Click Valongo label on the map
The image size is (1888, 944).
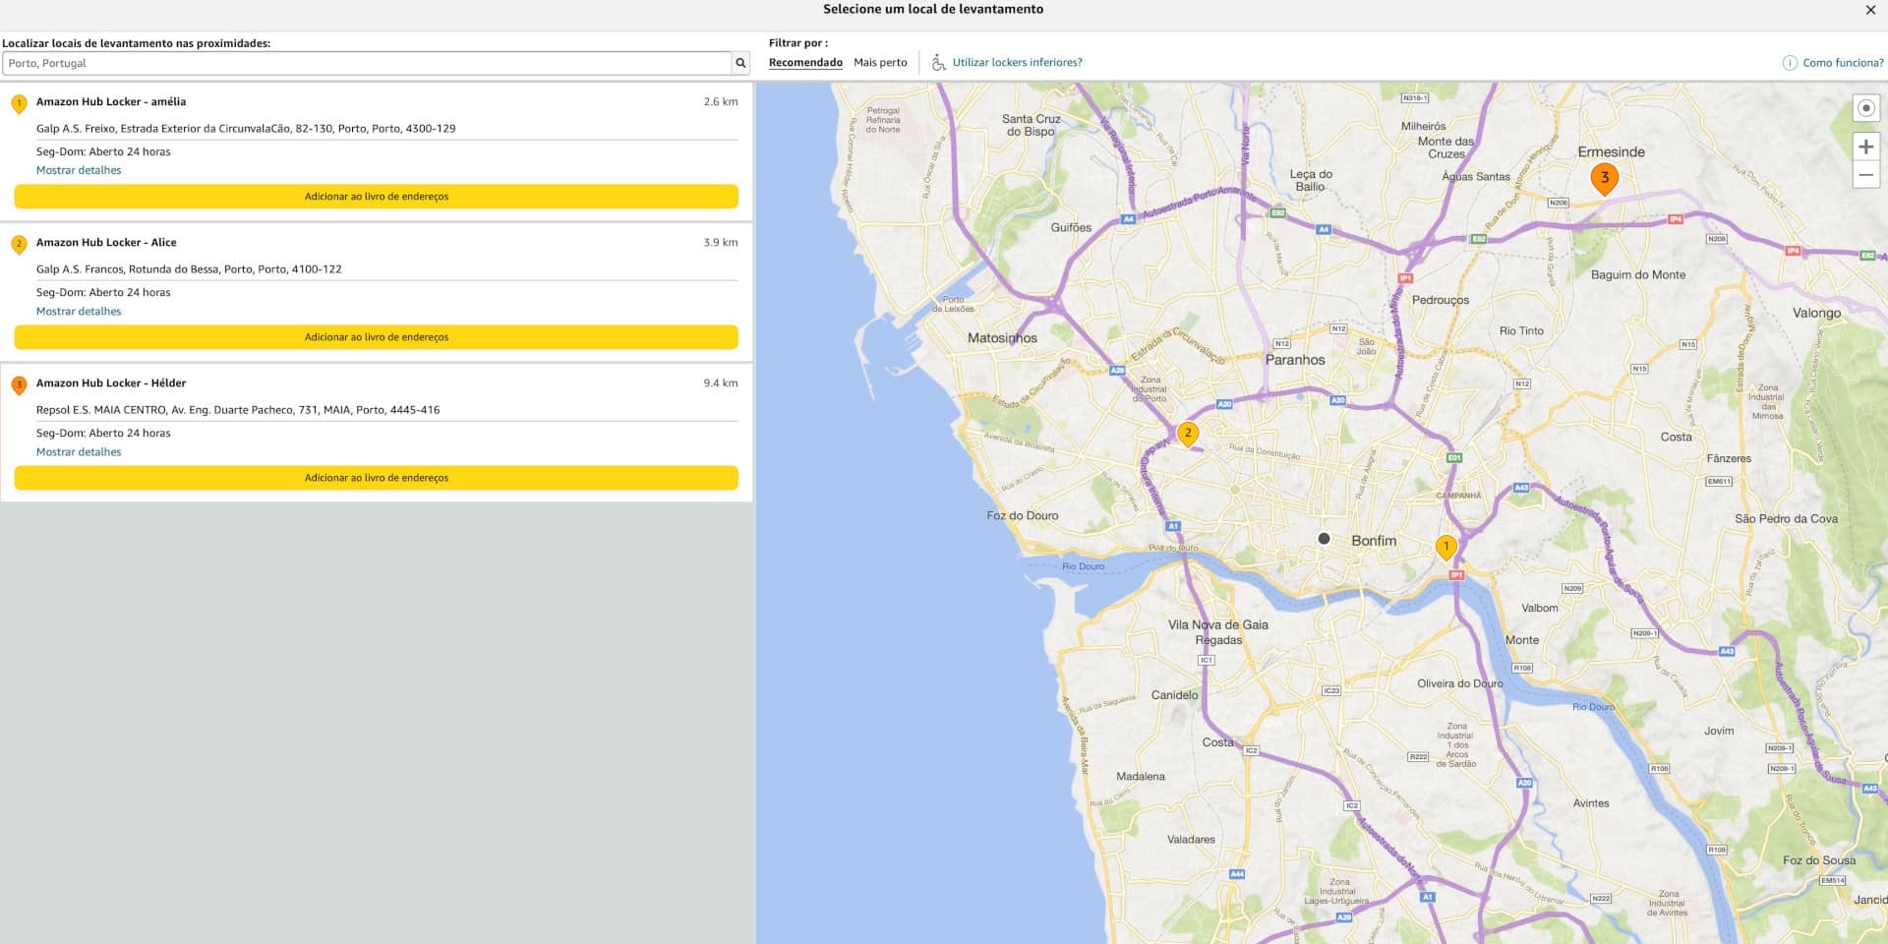click(x=1816, y=313)
